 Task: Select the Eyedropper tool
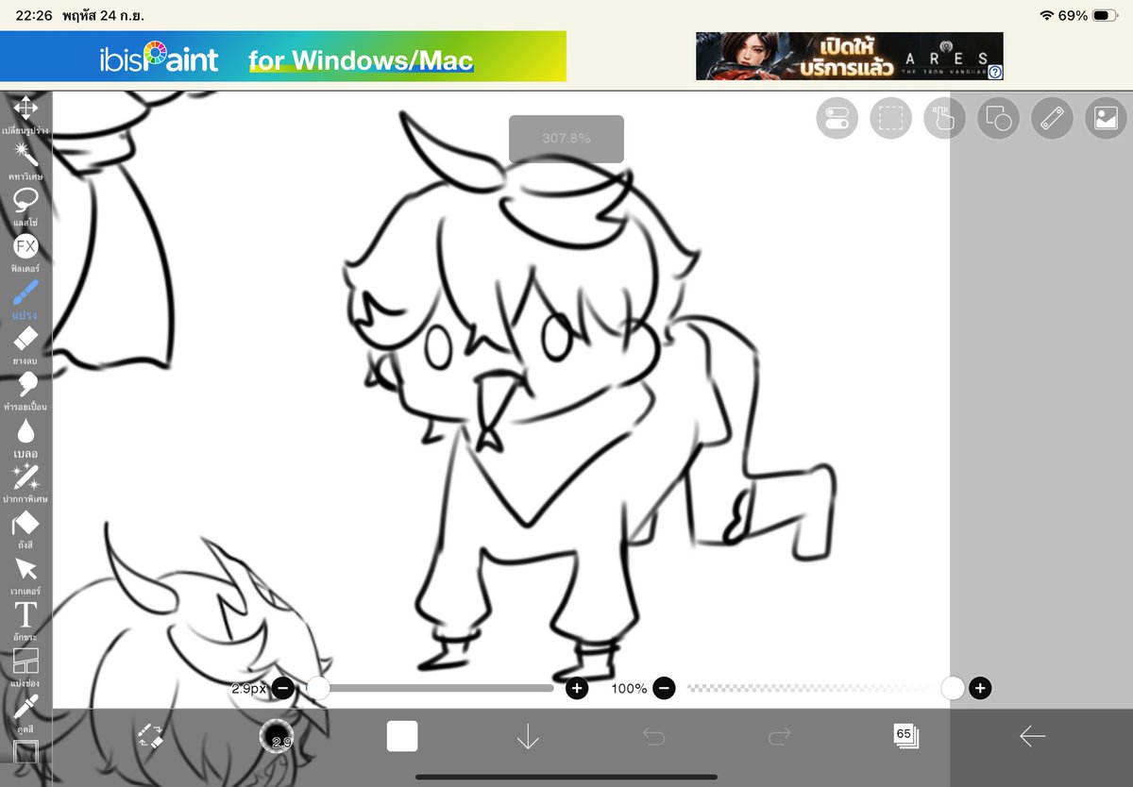25,707
